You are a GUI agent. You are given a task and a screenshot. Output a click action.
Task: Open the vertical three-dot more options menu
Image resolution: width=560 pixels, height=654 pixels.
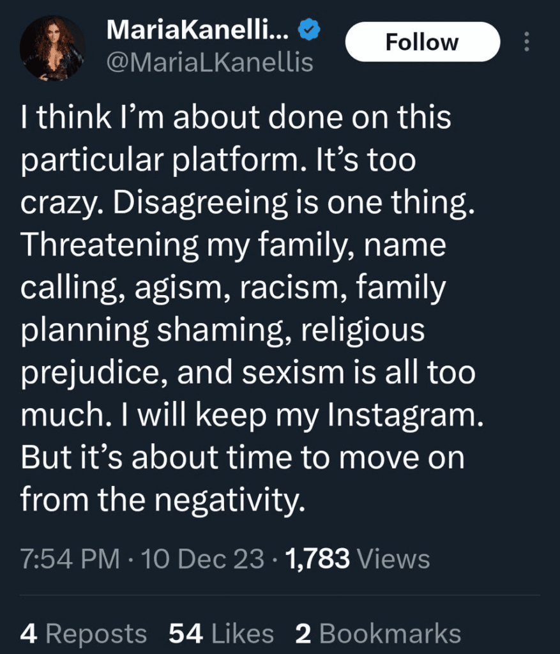(527, 42)
